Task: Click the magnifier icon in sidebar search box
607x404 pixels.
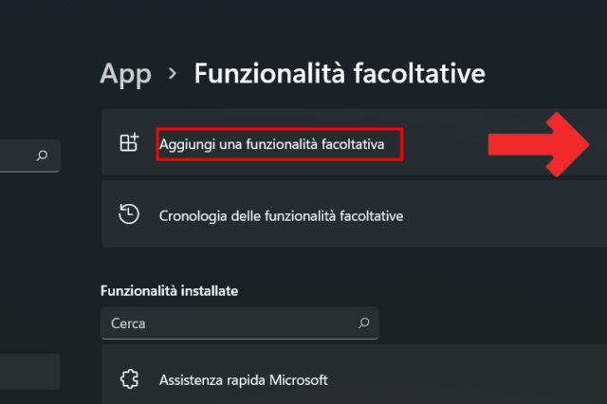Action: point(42,156)
